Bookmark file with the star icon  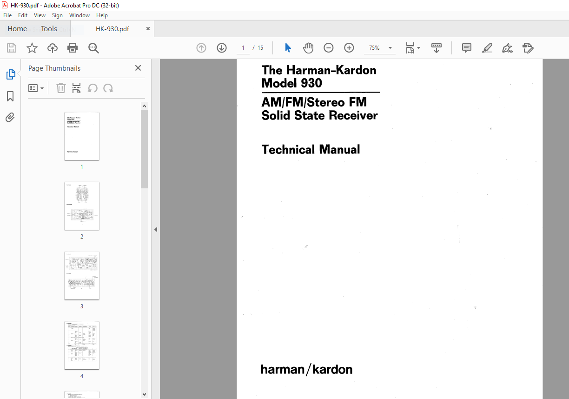tap(32, 48)
